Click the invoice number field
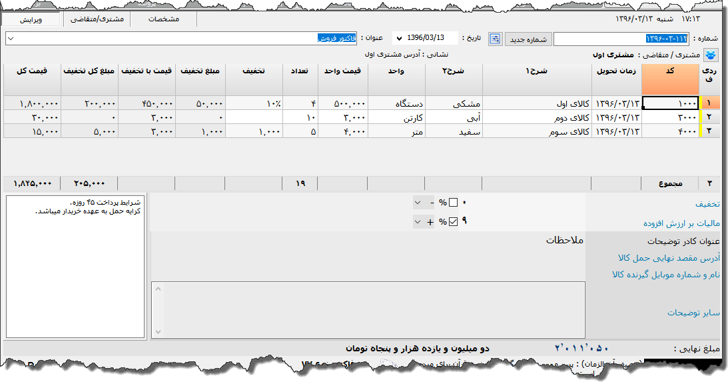The image size is (728, 382). click(x=622, y=39)
